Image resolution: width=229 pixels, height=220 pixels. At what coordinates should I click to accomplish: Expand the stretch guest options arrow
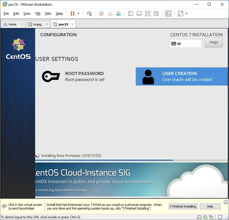186,14
